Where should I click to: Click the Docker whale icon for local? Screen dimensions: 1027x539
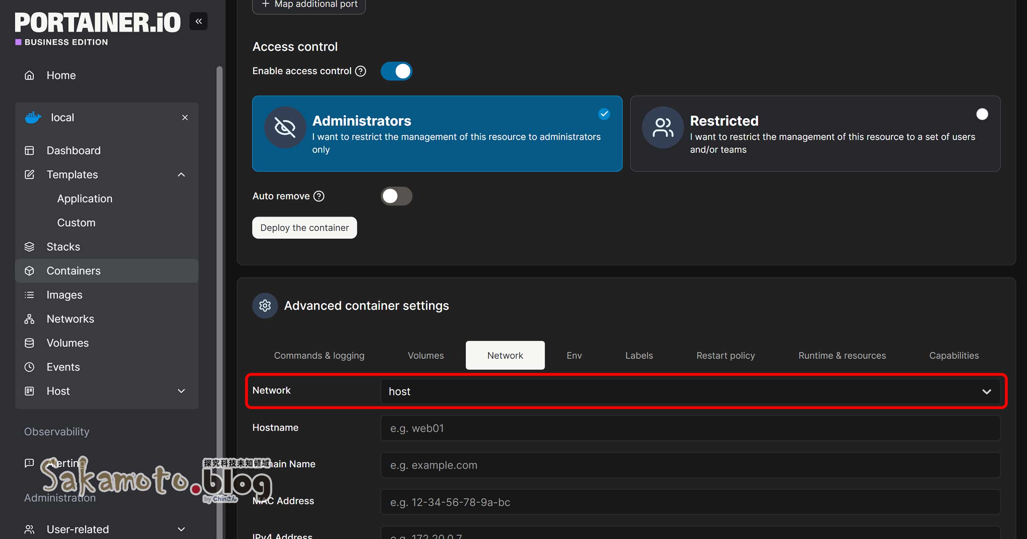33,118
